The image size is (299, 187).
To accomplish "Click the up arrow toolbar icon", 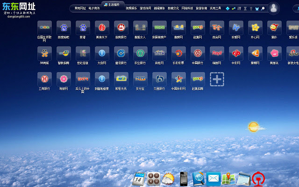I will click(x=251, y=8).
